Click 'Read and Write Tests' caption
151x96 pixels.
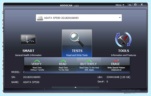point(77,55)
